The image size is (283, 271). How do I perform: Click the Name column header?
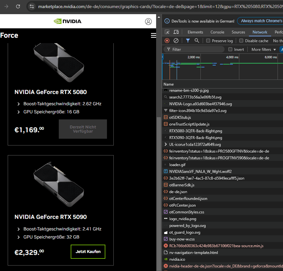(x=169, y=84)
